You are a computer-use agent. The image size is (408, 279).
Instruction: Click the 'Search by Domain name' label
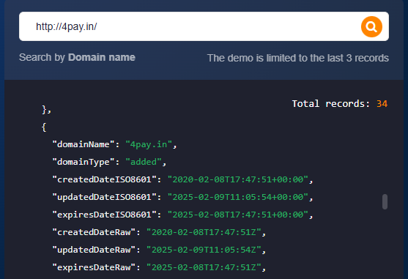point(77,57)
